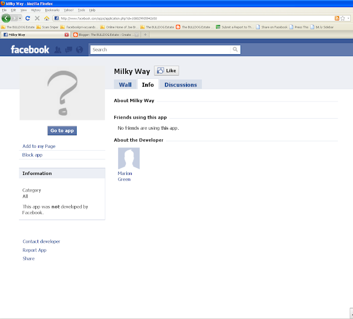This screenshot has height=319, width=353.
Task: Click the Report App link
Action: (x=34, y=250)
